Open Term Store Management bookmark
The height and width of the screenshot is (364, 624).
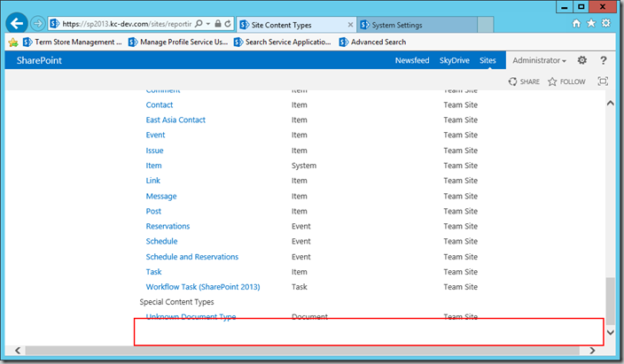(x=72, y=42)
